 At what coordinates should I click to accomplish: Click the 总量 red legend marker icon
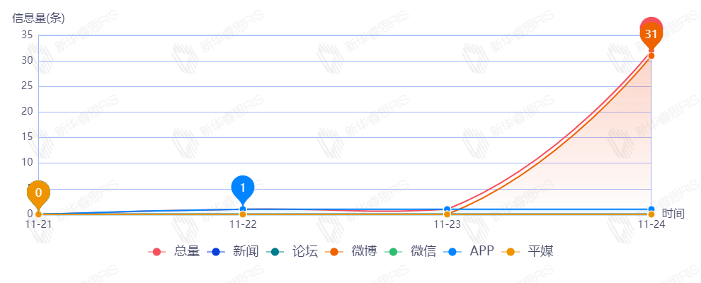[157, 252]
